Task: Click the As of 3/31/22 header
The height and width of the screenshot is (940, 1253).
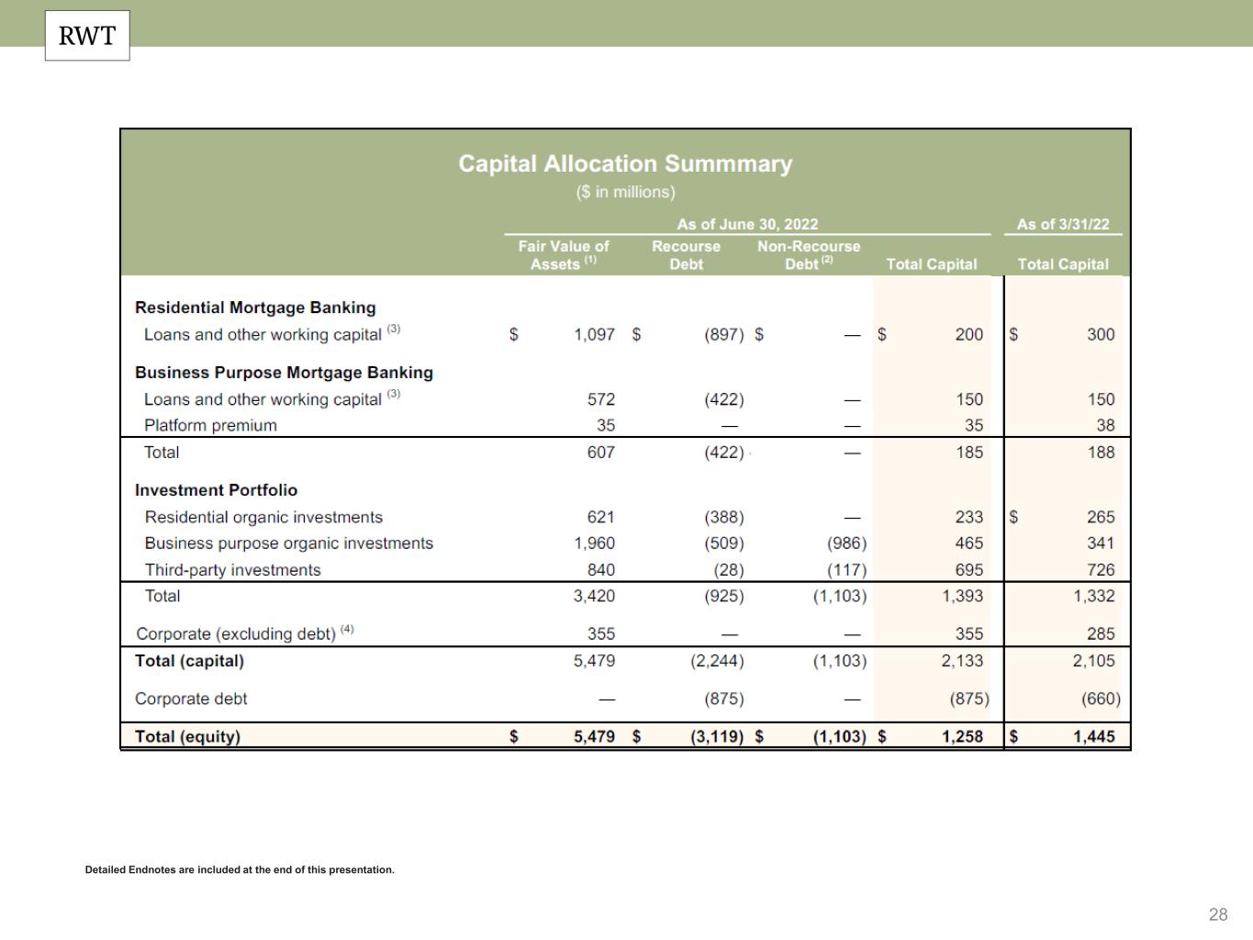Action: point(1062,224)
